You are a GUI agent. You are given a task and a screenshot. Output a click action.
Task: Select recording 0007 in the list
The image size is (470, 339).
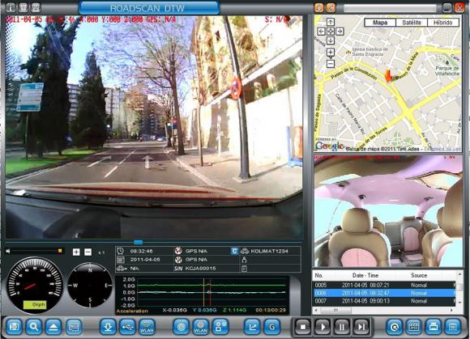coord(384,301)
